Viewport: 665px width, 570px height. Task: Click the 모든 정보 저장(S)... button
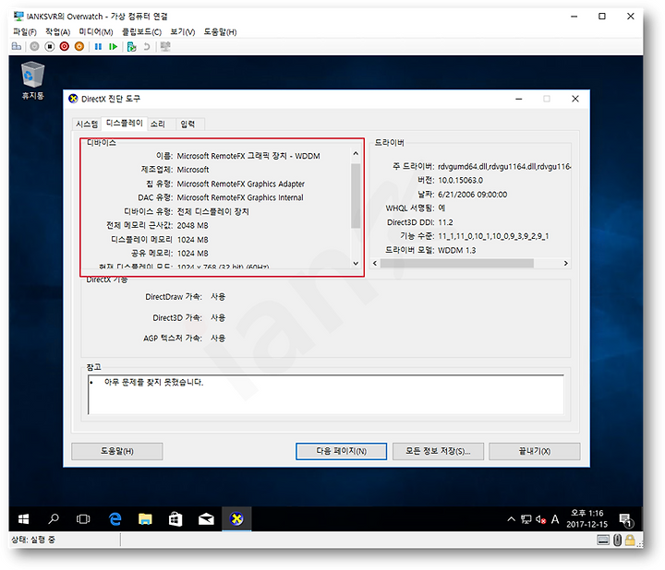[438, 451]
